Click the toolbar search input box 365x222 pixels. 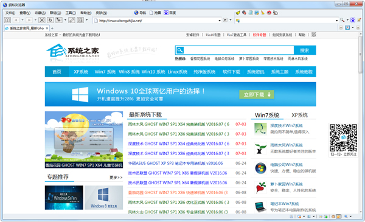288,21
